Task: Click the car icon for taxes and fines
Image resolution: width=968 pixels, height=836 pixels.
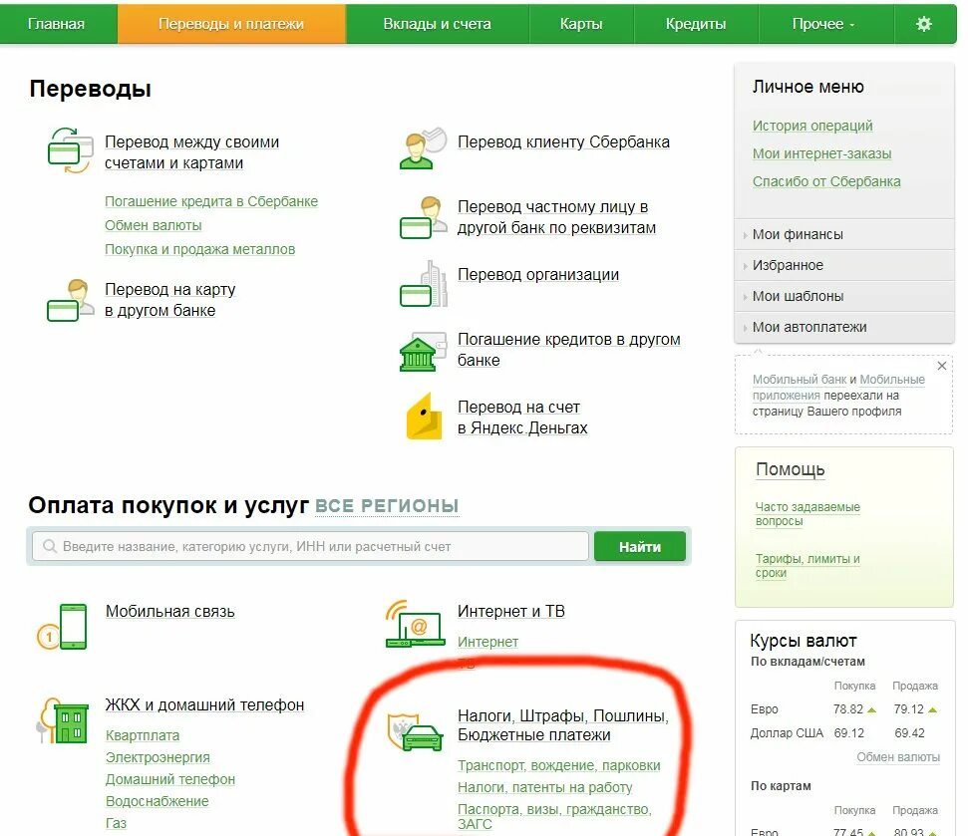Action: [x=415, y=732]
